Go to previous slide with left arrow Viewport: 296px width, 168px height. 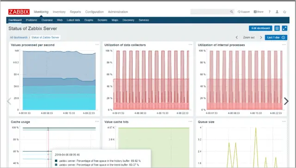point(9,101)
